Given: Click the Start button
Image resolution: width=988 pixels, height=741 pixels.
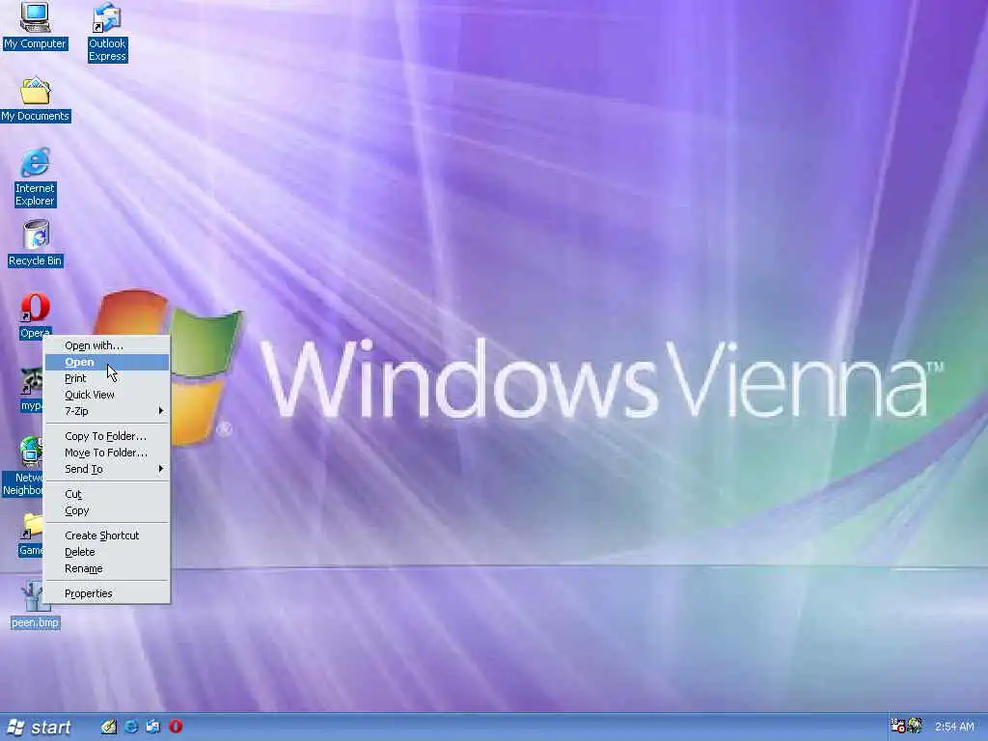Looking at the screenshot, I should point(39,727).
